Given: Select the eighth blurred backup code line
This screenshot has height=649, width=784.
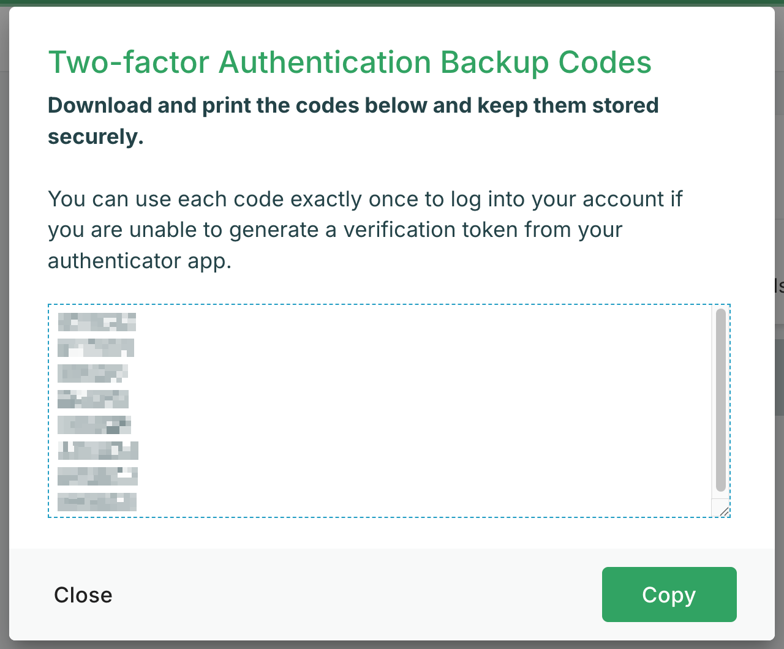Looking at the screenshot, I should click(97, 501).
